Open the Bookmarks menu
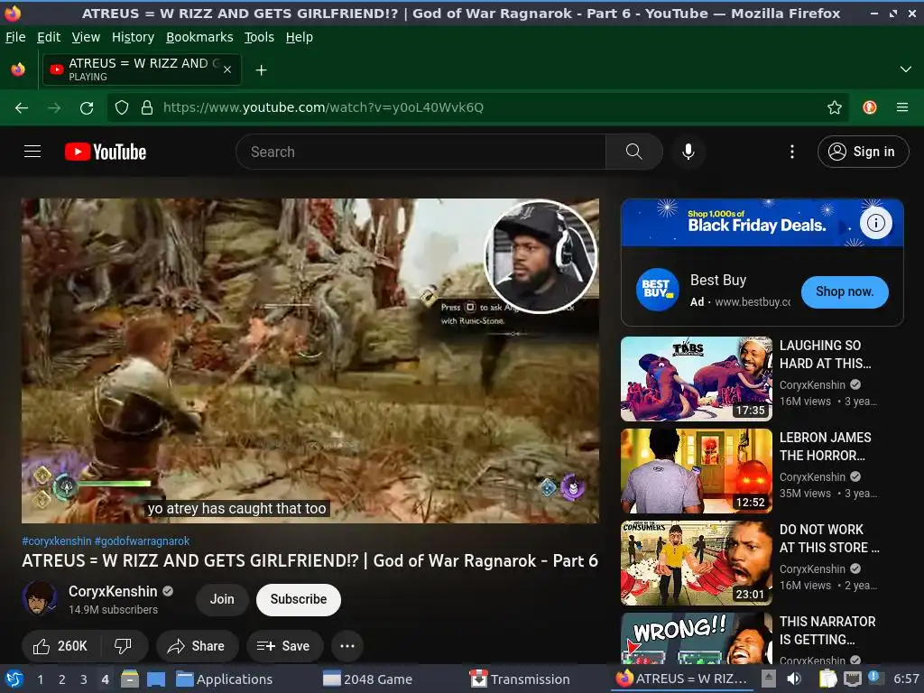924x693 pixels. pyautogui.click(x=199, y=37)
